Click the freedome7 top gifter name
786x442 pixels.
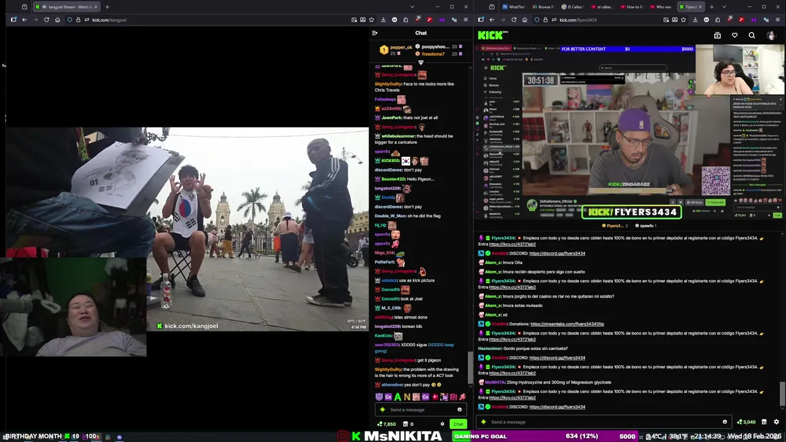pos(433,54)
